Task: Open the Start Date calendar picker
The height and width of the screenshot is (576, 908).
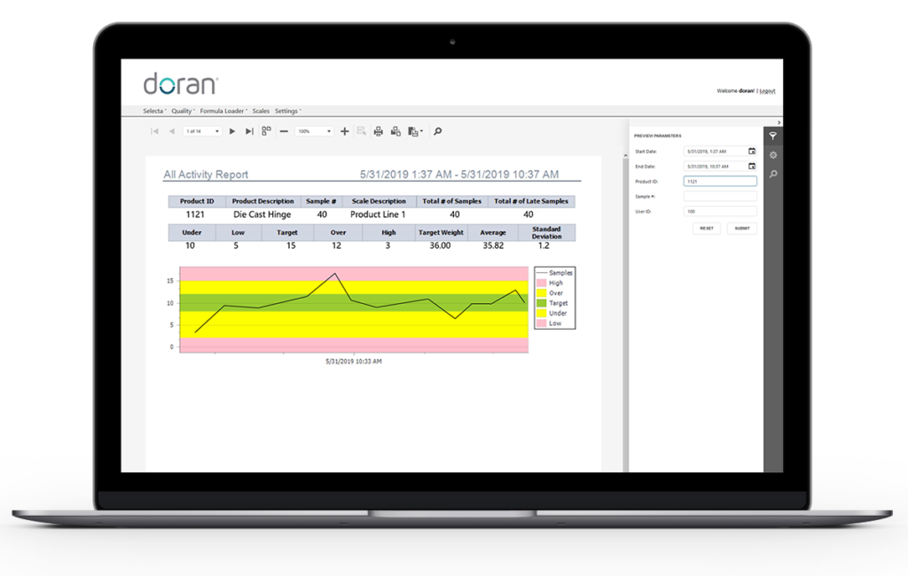Action: tap(752, 152)
